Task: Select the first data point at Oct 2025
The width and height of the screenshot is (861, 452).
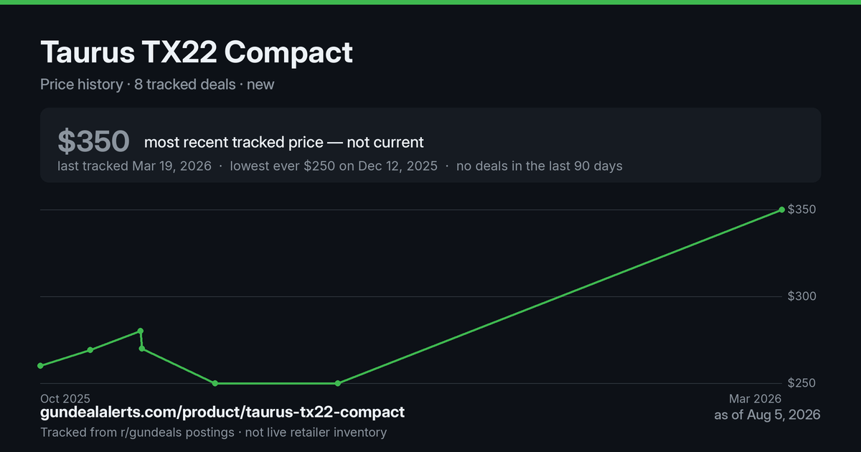Action: pyautogui.click(x=40, y=366)
